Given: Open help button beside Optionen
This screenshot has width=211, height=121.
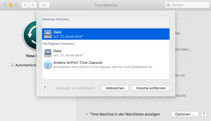Looking at the screenshot, I should pyautogui.click(x=204, y=114).
